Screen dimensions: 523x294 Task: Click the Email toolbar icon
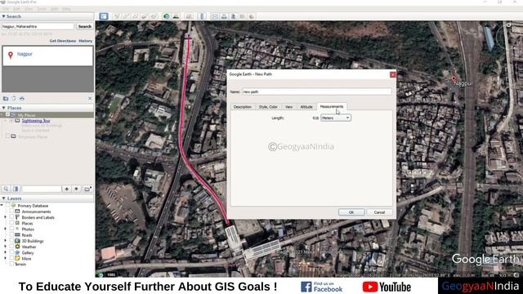(214, 16)
